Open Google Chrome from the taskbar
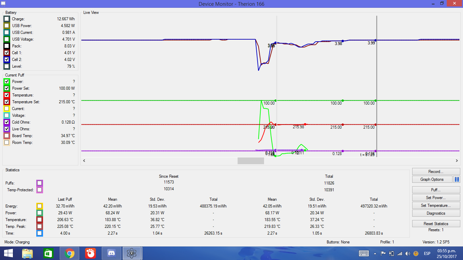Viewport: 463px width, 260px height. click(69, 253)
